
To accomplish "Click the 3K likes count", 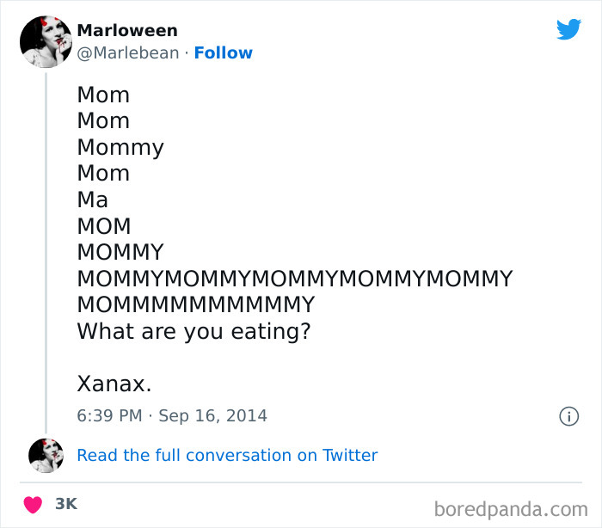I will point(66,504).
